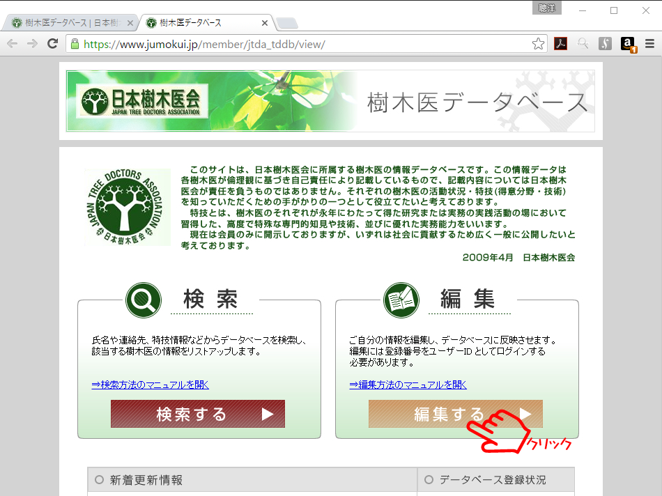
Task: Click the grey S extension icon
Action: pos(605,43)
